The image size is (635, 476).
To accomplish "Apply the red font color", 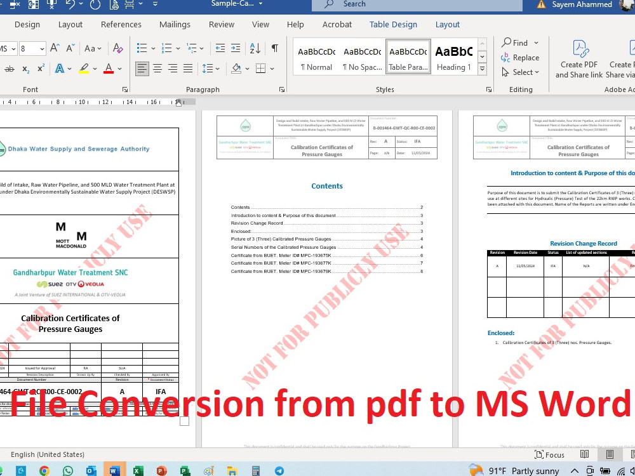I will (x=109, y=69).
